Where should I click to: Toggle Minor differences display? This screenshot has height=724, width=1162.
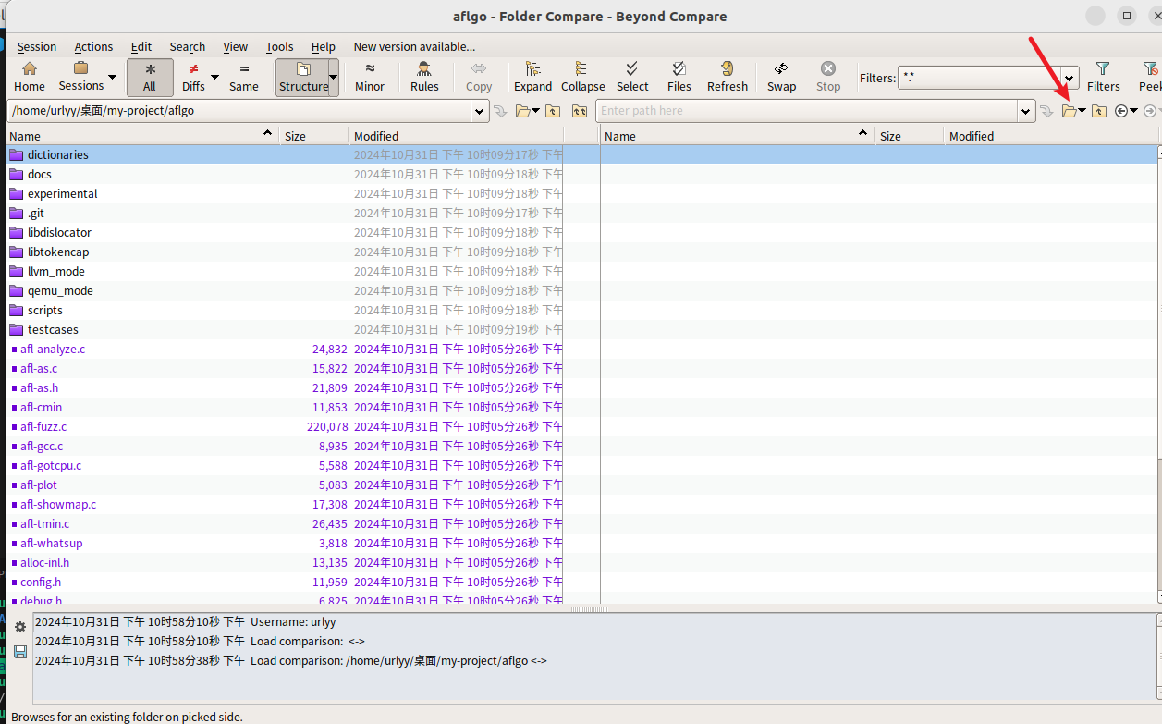(370, 77)
